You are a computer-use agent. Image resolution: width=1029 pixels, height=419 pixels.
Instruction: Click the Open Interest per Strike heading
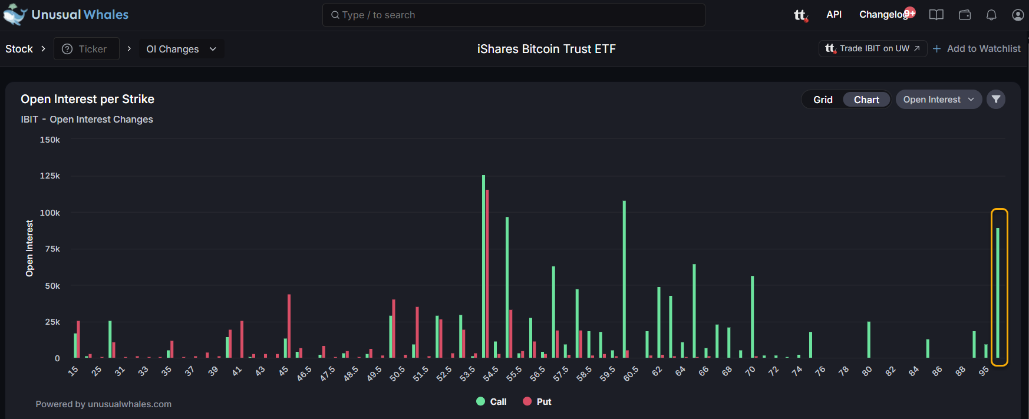pos(88,99)
